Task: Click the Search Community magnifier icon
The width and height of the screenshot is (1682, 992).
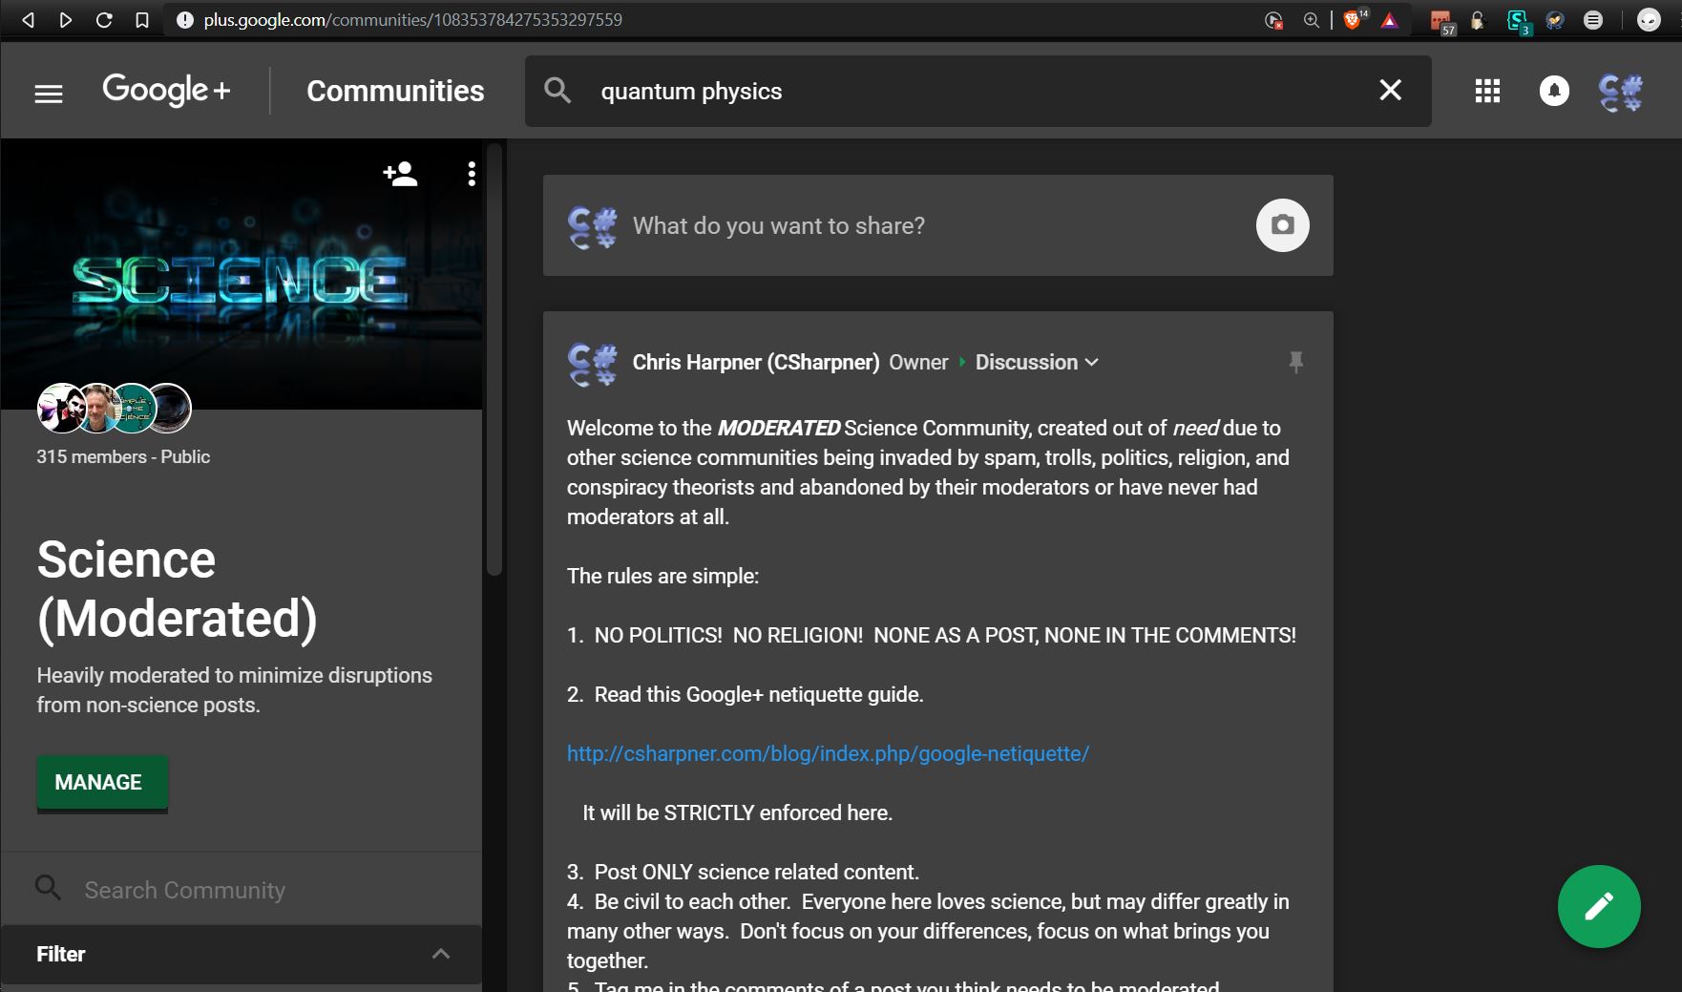Action: (x=48, y=888)
